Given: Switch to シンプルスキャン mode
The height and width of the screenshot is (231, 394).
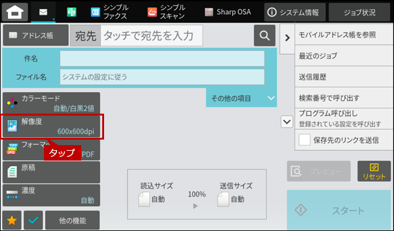Looking at the screenshot, I should (167, 12).
